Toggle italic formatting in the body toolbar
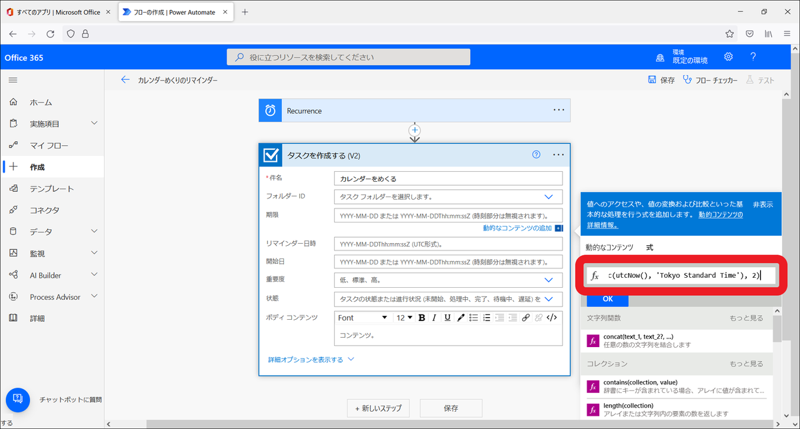This screenshot has width=800, height=429. point(435,318)
